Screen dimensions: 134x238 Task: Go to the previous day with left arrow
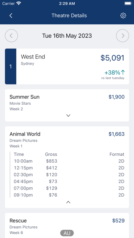click(11, 36)
